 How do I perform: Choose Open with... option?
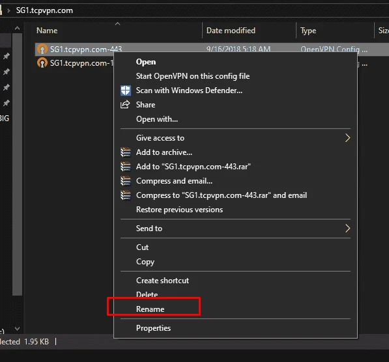[x=235, y=119]
